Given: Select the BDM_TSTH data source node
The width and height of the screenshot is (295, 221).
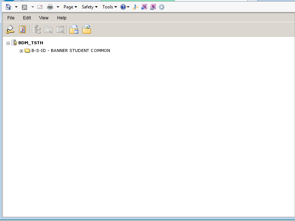Looking at the screenshot, I should pos(31,43).
